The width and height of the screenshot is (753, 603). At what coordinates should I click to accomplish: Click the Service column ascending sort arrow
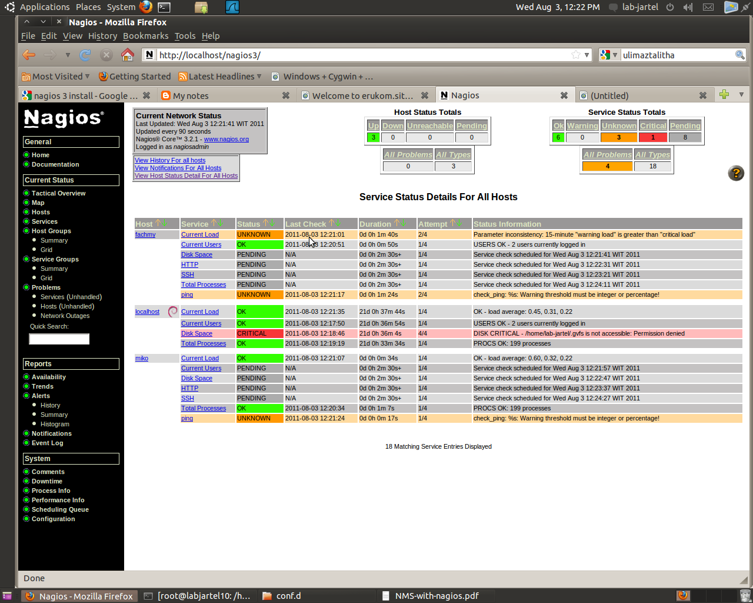213,223
